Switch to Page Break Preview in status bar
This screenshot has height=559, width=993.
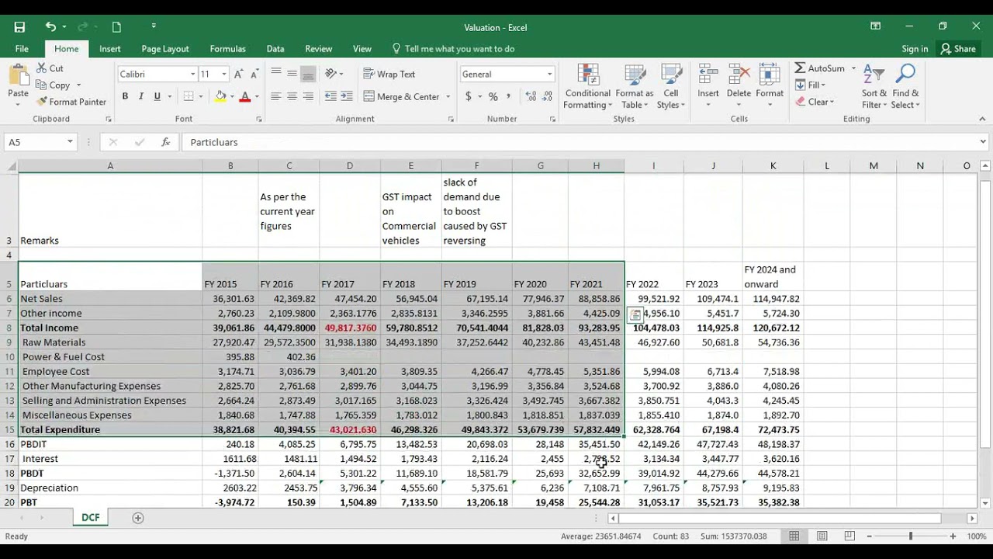tap(849, 536)
